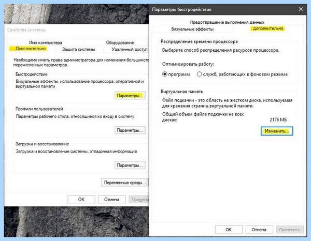This screenshot has width=311, height=241.
Task: Close the Параметры быстродействия dialog
Action: 301,9
